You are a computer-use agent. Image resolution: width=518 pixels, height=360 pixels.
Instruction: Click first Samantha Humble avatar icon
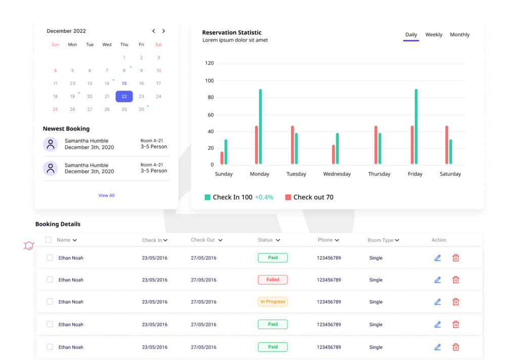pyautogui.click(x=51, y=144)
